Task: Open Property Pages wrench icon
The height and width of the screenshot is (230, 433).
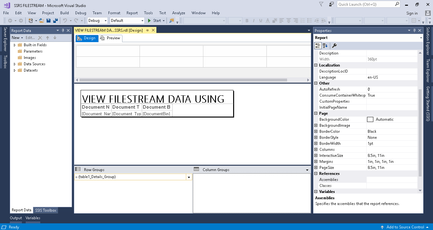Action: [x=334, y=46]
